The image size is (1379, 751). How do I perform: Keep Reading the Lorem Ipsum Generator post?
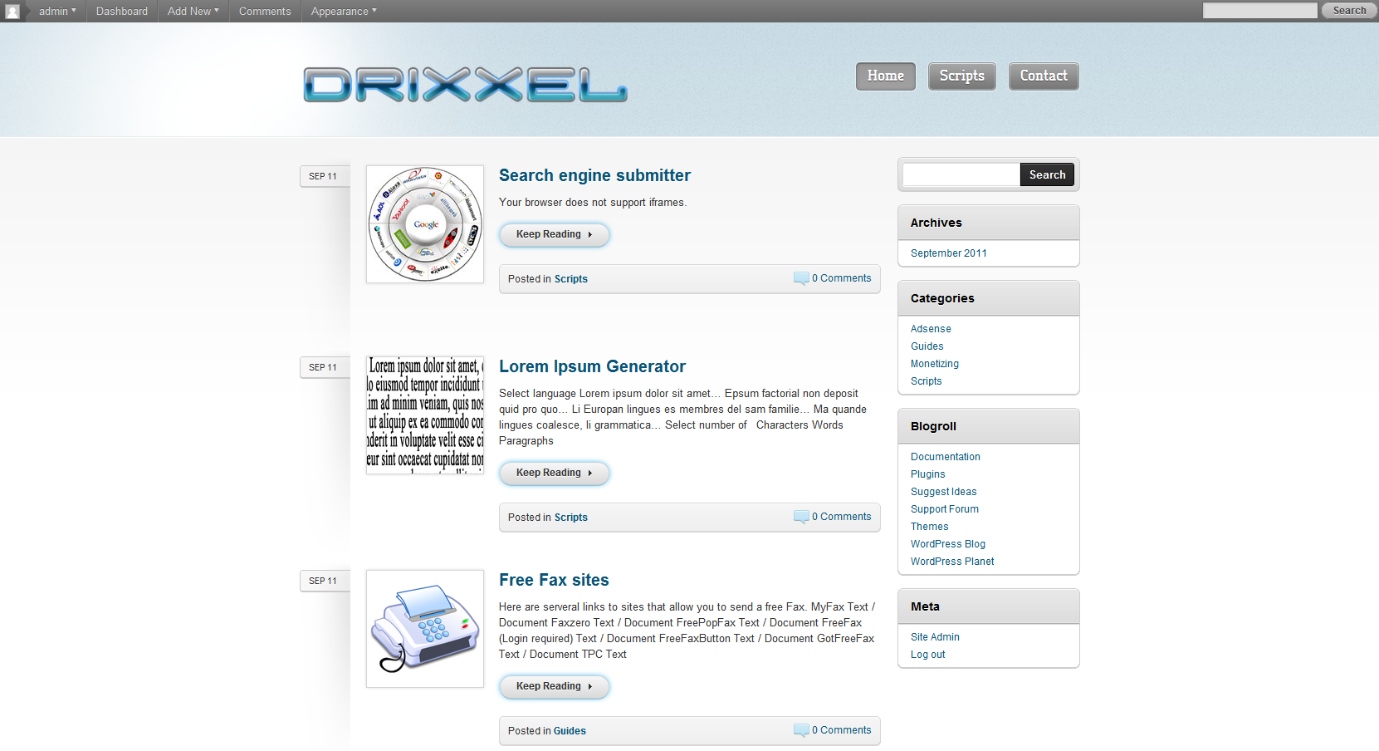(x=554, y=473)
